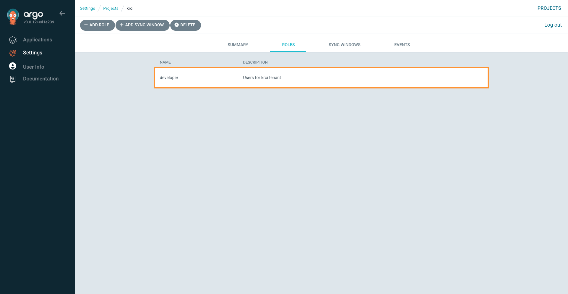Select the Roles tab
Screen dimensions: 568x294
pos(288,45)
